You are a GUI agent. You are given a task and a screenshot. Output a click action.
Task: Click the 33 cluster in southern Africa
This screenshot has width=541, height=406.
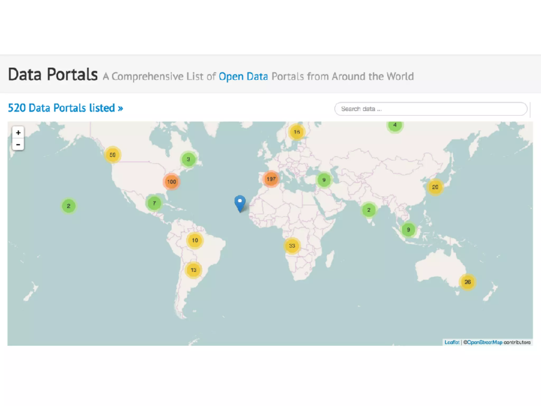tap(292, 246)
